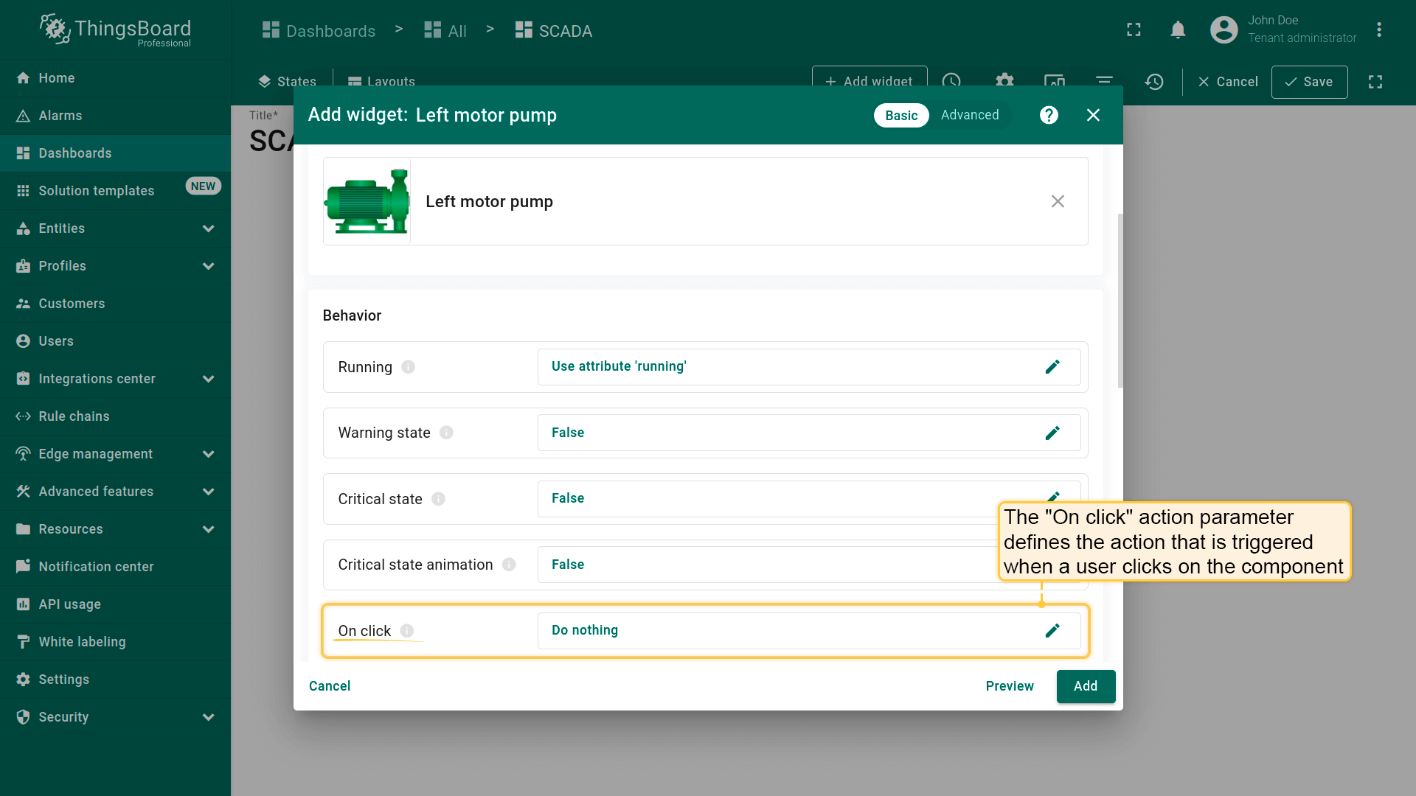Toggle fullscreen icon in top bar

coord(1134,30)
